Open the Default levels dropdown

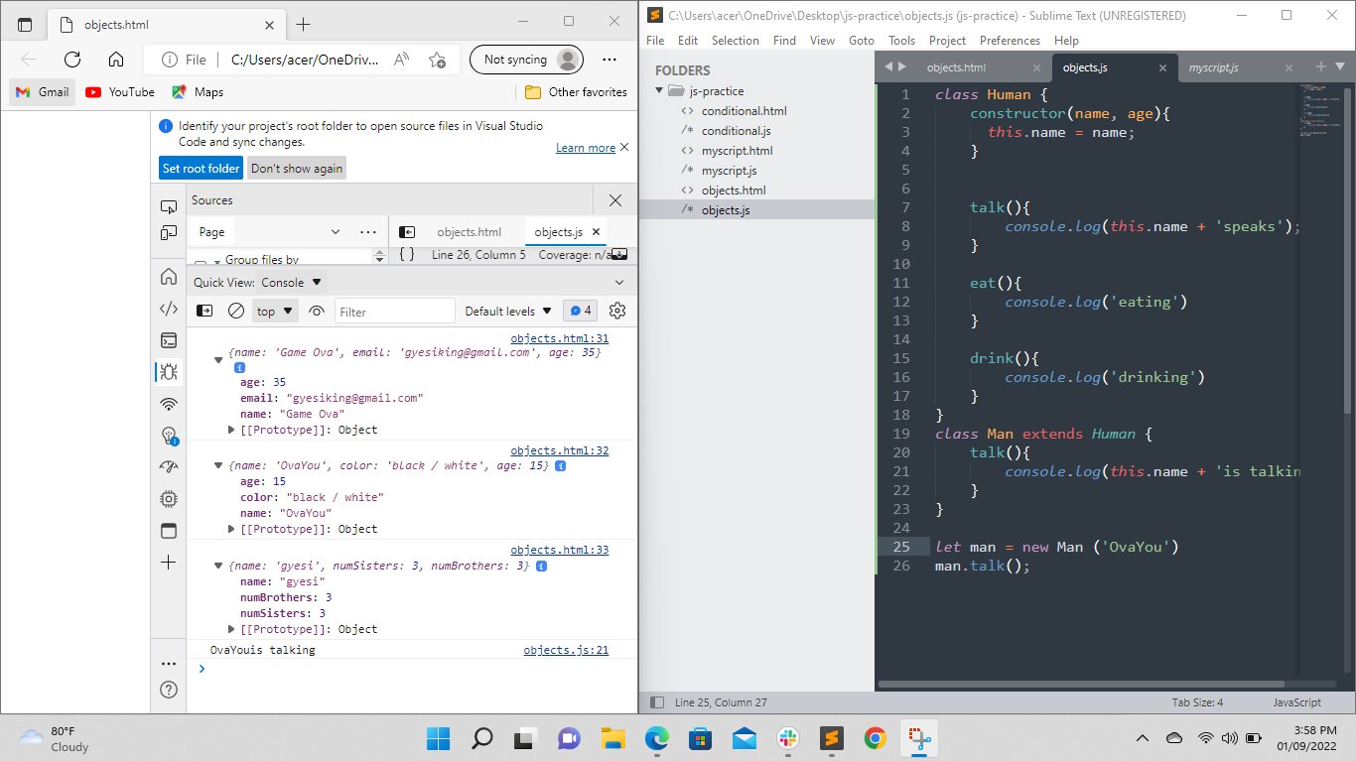click(506, 311)
